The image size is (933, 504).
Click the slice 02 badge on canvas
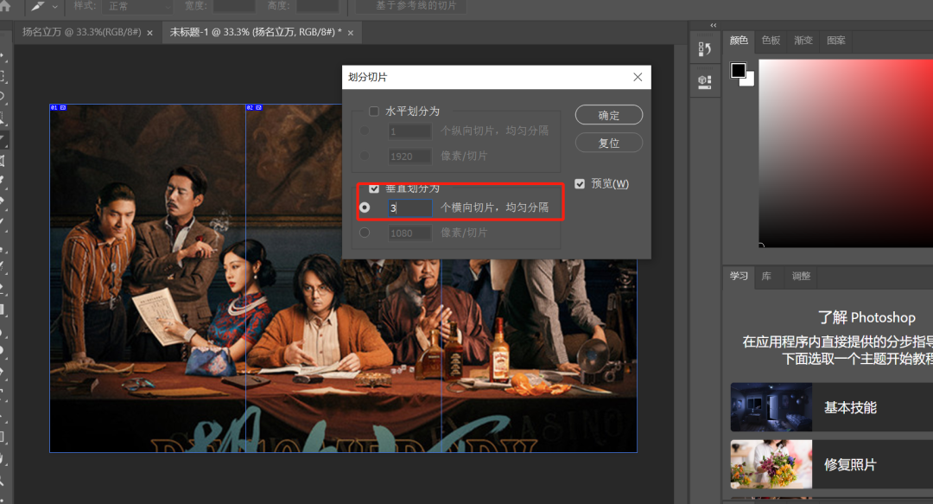click(x=253, y=108)
